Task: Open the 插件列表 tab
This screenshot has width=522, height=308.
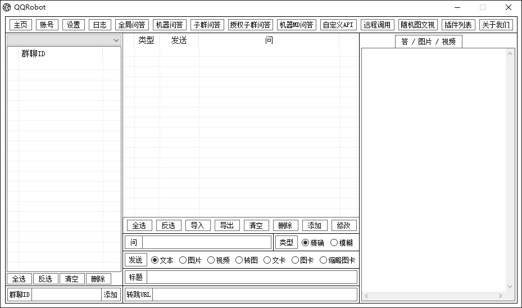Action: (458, 25)
